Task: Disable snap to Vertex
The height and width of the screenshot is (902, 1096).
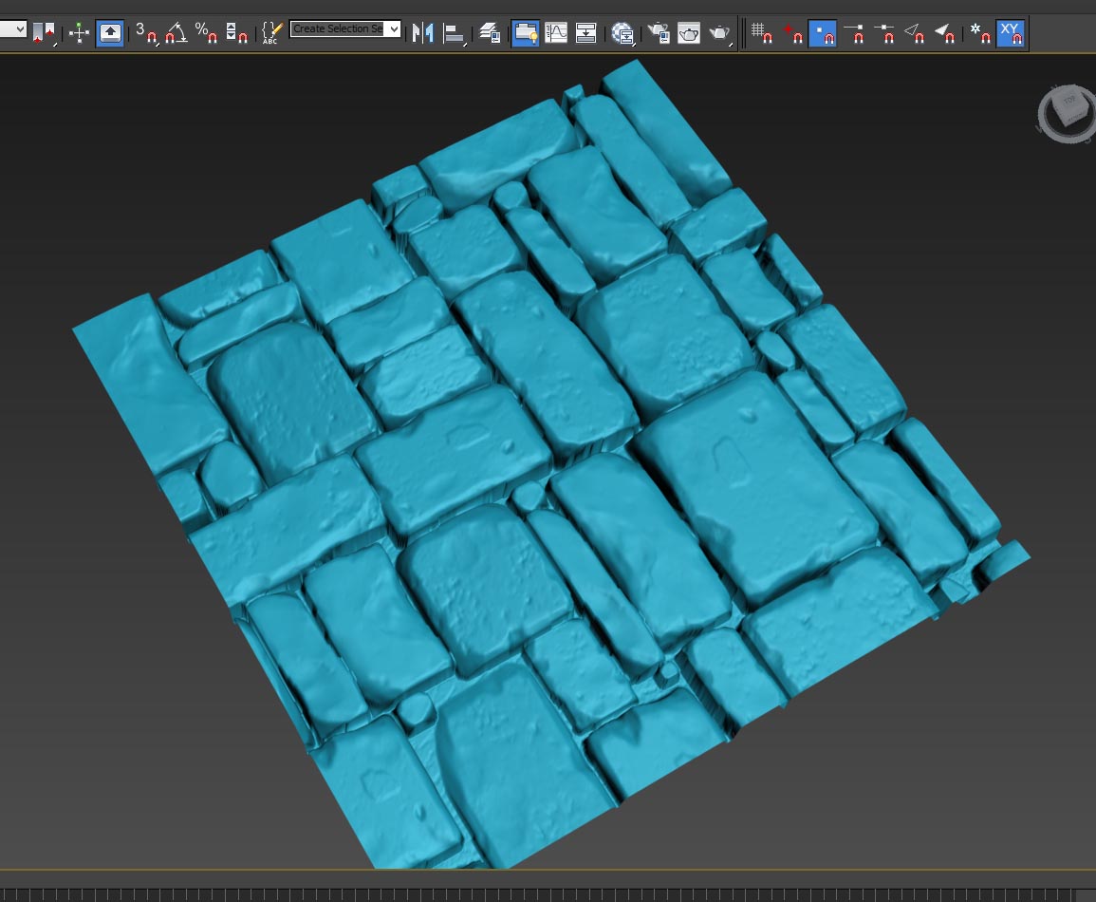Action: pyautogui.click(x=823, y=33)
